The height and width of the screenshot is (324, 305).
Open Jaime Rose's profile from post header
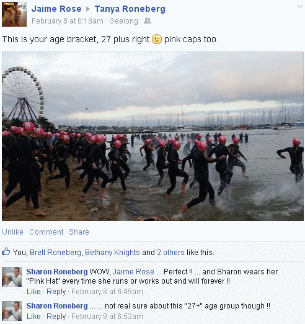pyautogui.click(x=56, y=9)
